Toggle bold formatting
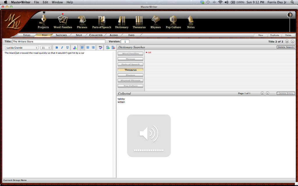The width and height of the screenshot is (298, 186). click(56, 47)
